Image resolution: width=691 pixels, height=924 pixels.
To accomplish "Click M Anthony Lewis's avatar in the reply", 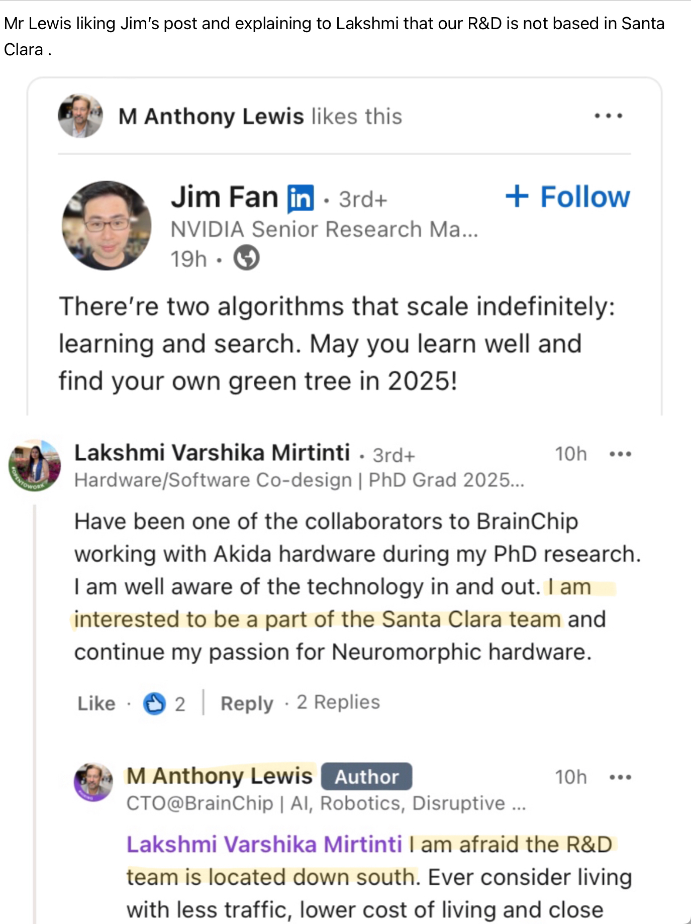I will (94, 782).
